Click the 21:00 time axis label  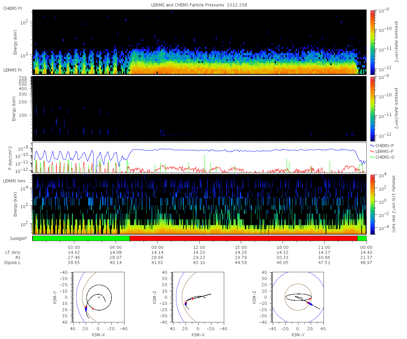click(325, 247)
